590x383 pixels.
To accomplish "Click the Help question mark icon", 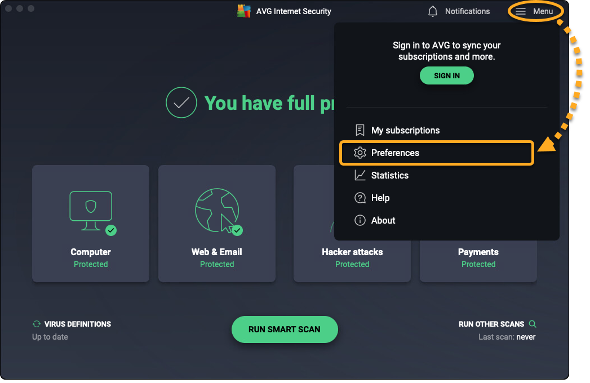I will click(x=360, y=198).
